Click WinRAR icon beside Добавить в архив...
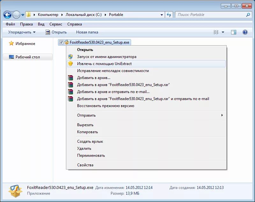255x202 pixels. tap(70, 78)
